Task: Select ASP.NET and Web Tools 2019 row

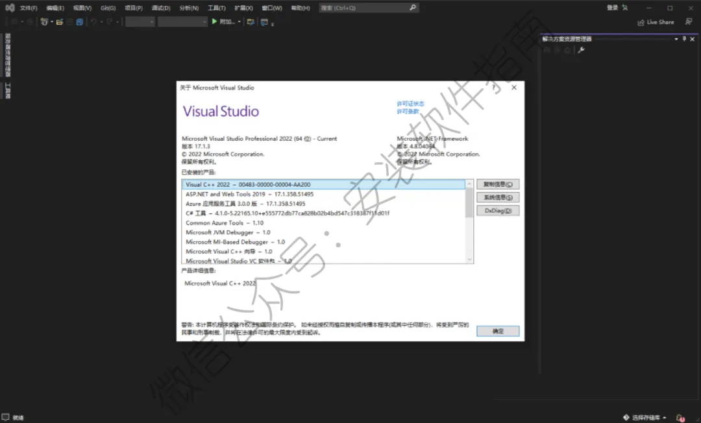Action: pos(323,194)
